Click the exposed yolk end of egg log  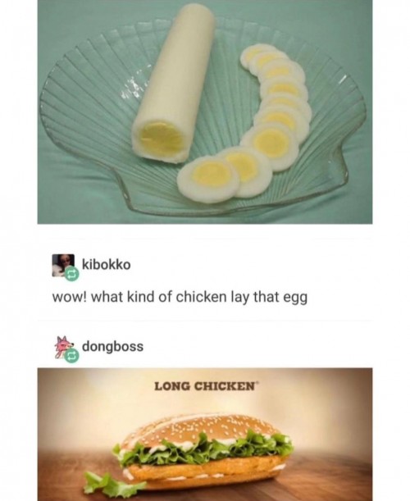(162, 139)
